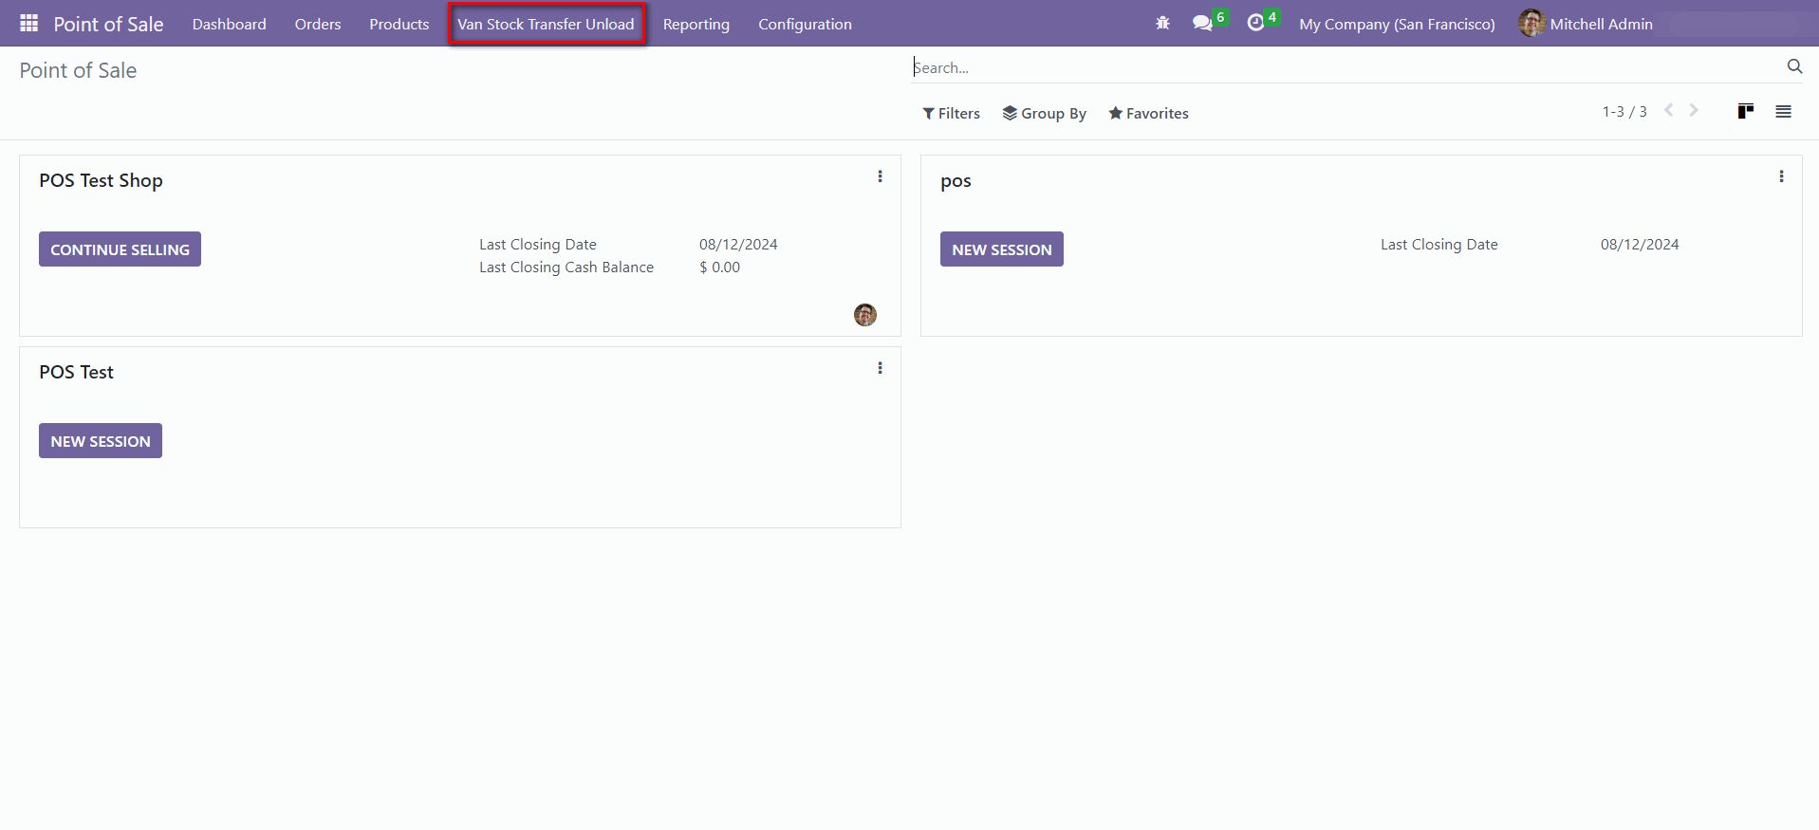1819x830 pixels.
Task: Expand the Filters dropdown
Action: tap(951, 113)
